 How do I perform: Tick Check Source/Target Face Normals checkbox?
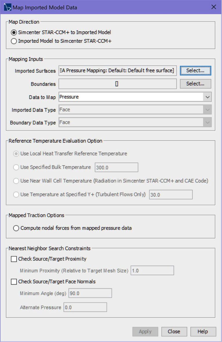pos(14,282)
